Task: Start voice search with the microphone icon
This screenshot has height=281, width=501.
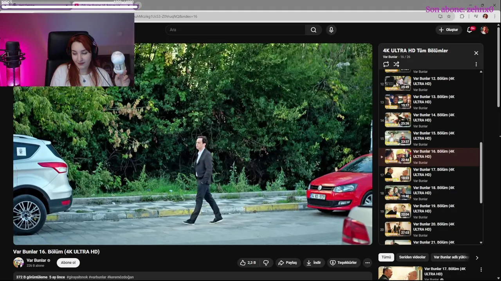Action: coord(331,30)
